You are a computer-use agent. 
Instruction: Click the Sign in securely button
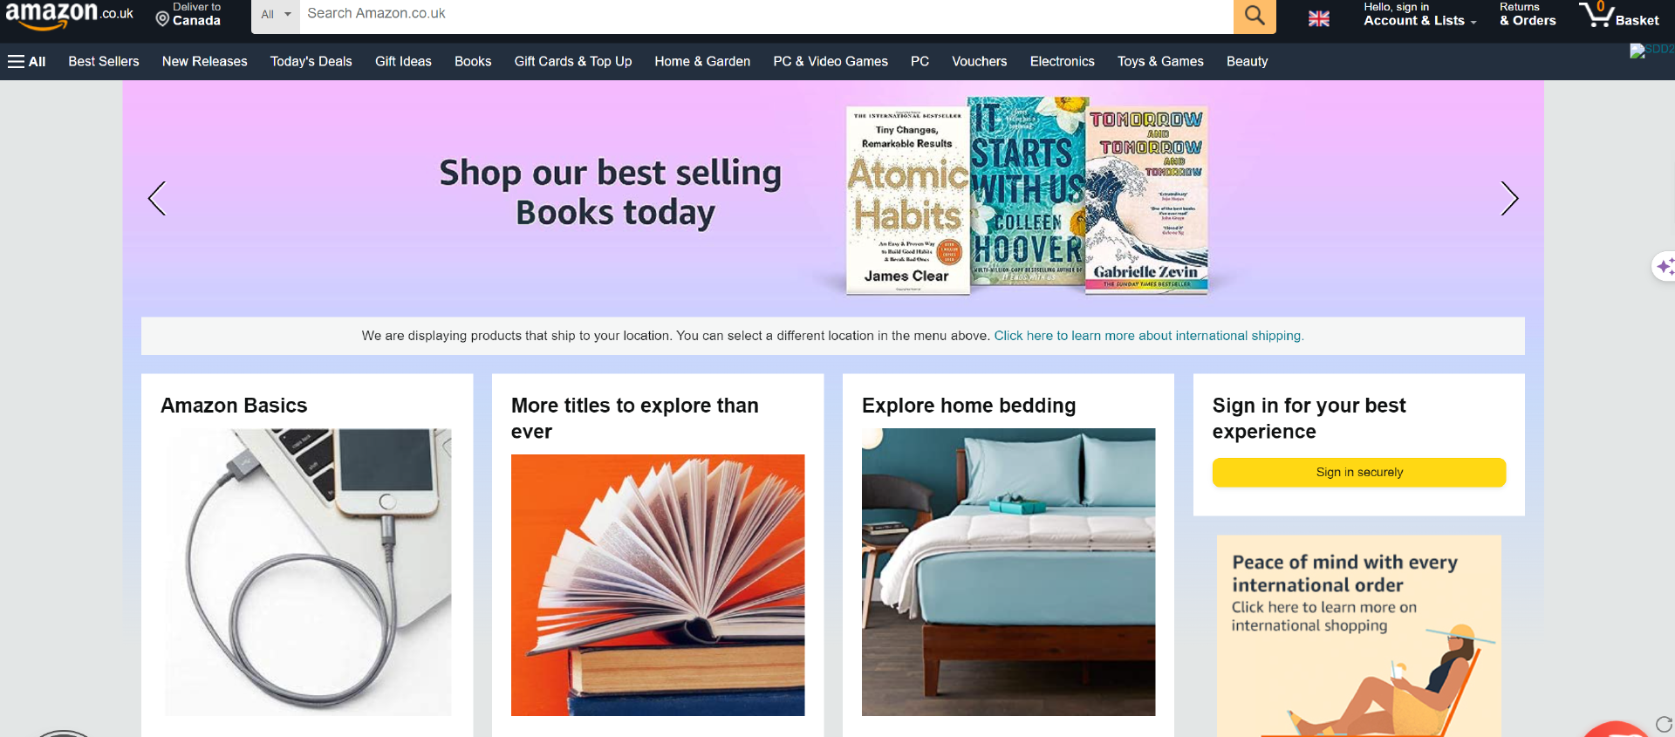1359,472
